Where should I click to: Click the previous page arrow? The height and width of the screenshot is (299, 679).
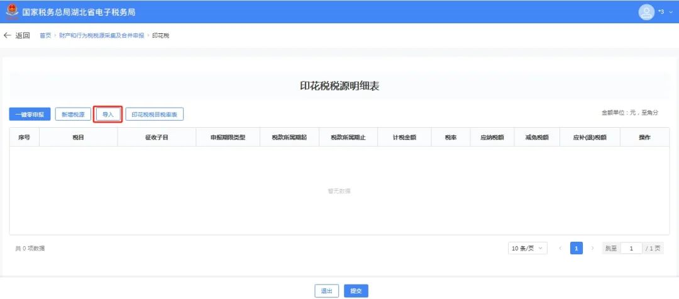[560, 248]
